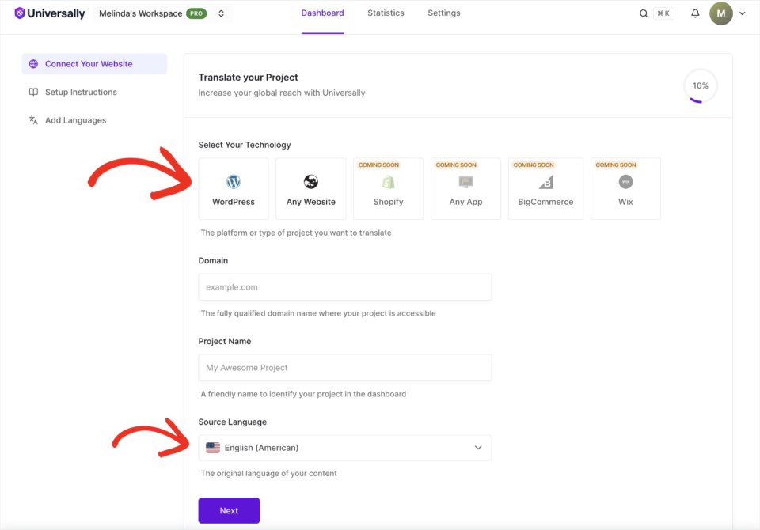Click the M user avatar
Image resolution: width=760 pixels, height=530 pixels.
pyautogui.click(x=720, y=13)
